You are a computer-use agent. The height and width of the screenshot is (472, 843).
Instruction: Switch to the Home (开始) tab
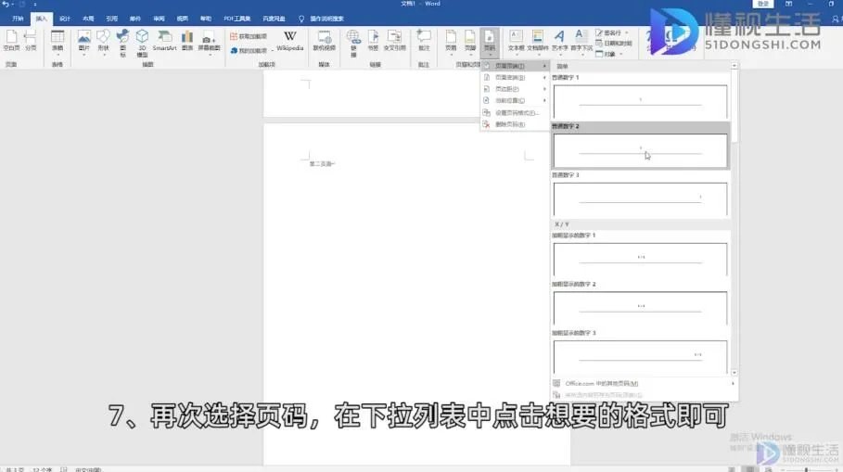pos(18,19)
